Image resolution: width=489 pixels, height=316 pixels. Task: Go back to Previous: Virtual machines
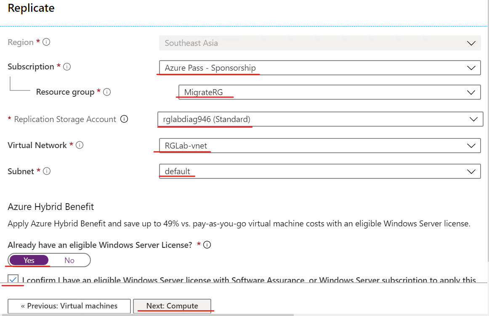[69, 306]
